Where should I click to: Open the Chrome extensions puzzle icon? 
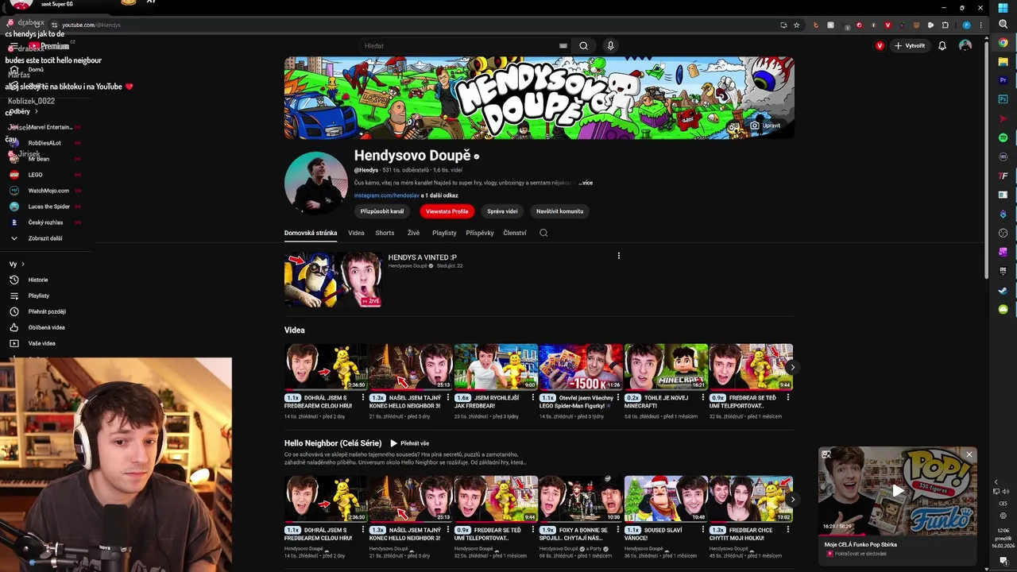(945, 25)
